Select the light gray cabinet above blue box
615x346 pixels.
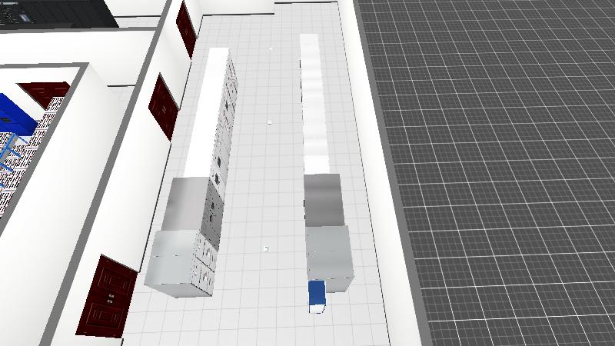(x=328, y=252)
